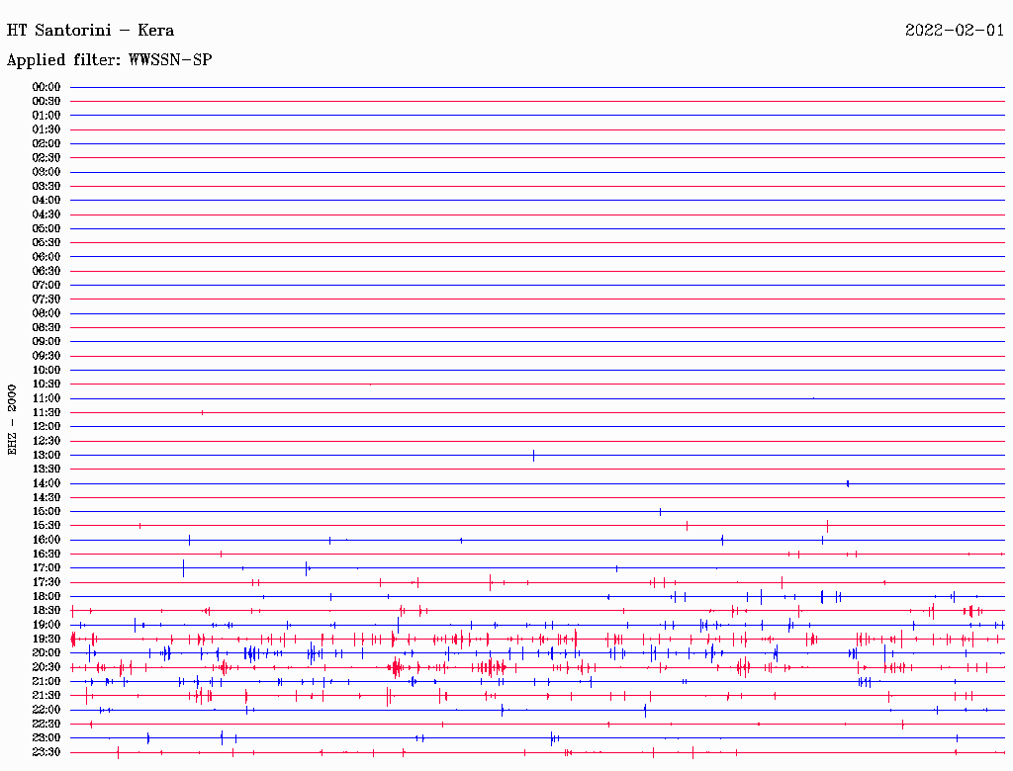Select the 01:00 time label
The image size is (1013, 771).
[x=46, y=116]
